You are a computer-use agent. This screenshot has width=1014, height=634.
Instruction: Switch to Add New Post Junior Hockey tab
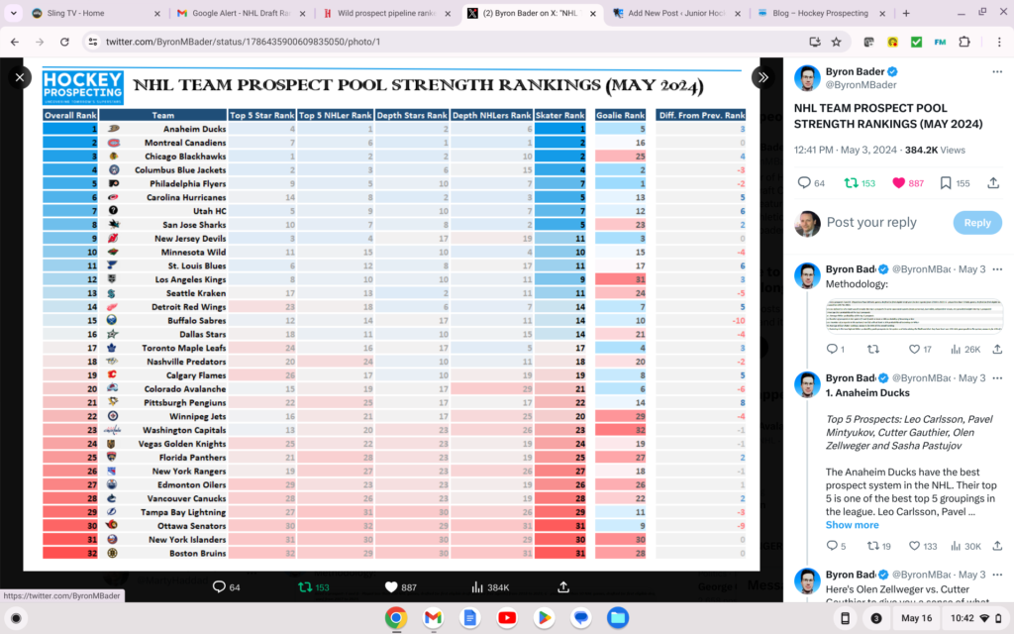(677, 13)
